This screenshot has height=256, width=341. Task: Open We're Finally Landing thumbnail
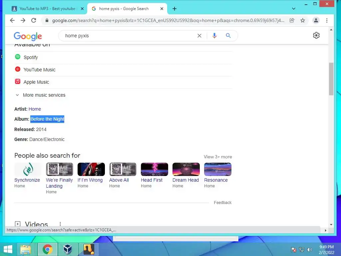click(x=60, y=169)
